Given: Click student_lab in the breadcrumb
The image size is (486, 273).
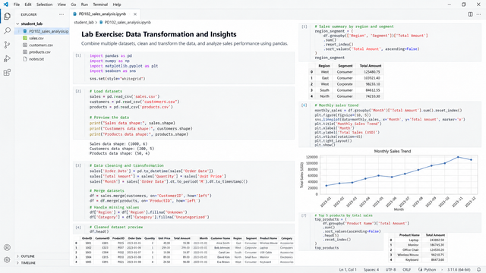Looking at the screenshot, I should (84, 22).
